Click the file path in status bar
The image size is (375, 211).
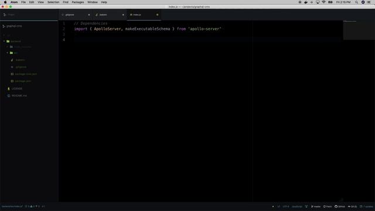point(12,206)
